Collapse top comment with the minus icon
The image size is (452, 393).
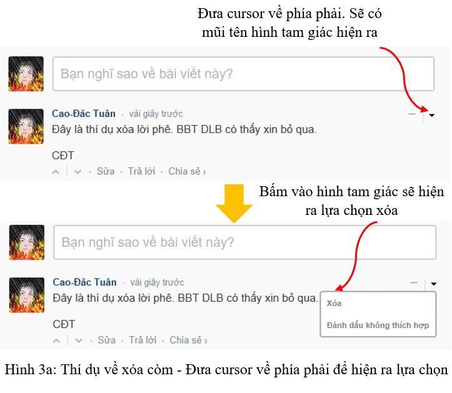click(412, 114)
